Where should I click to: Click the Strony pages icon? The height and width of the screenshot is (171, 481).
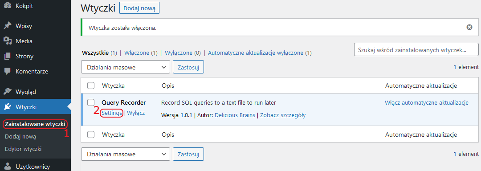pos(8,57)
